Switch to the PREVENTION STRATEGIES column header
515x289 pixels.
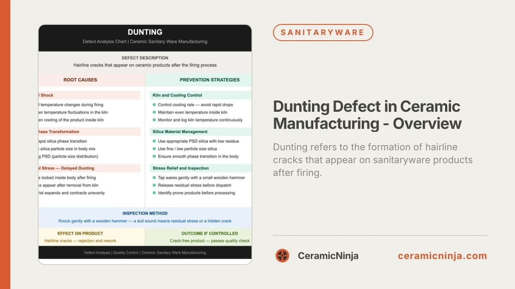point(210,80)
